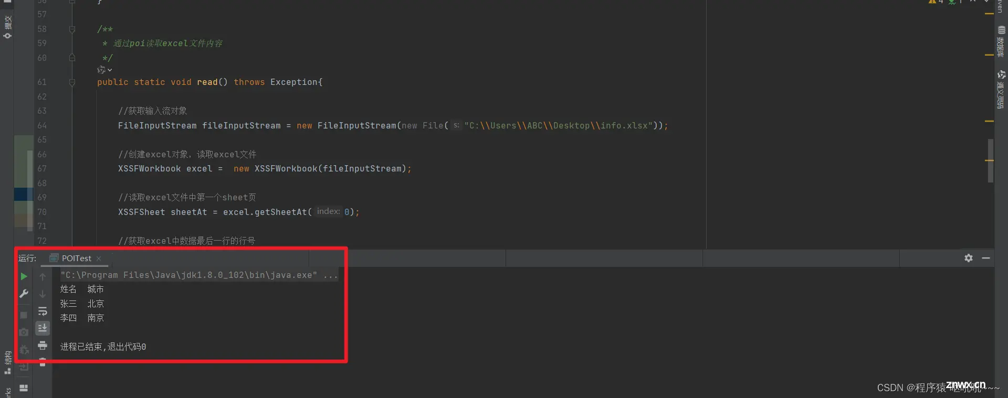
Task: Select the POITest run tab
Action: 76,258
